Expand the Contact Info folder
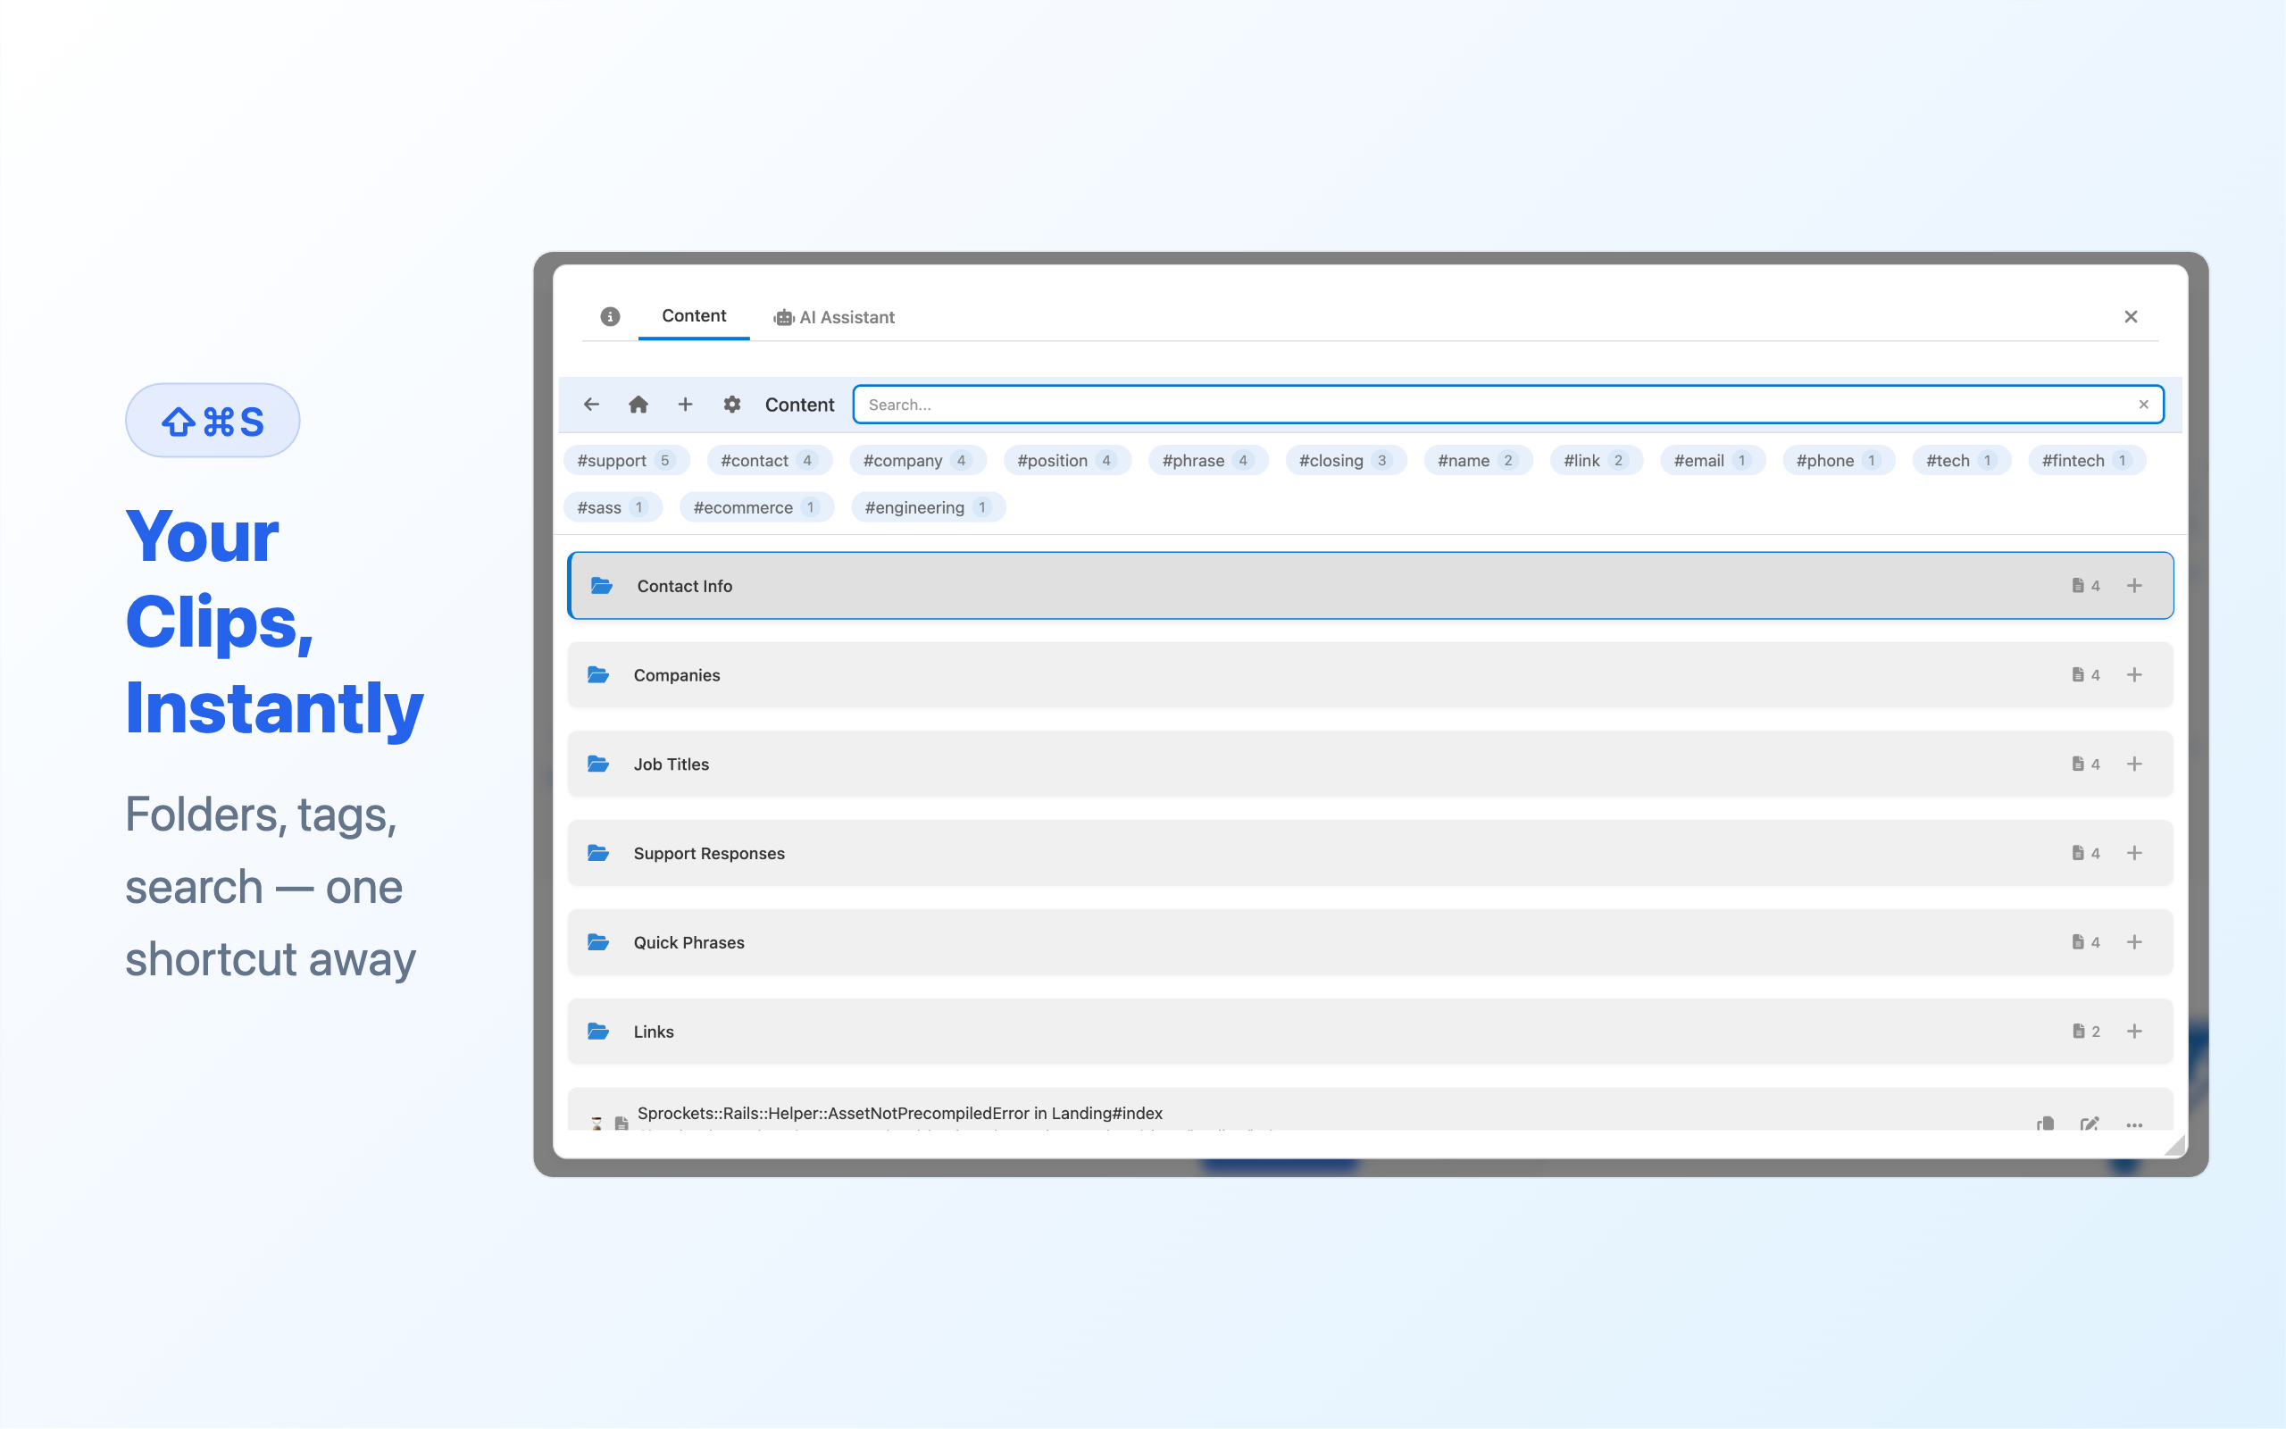The image size is (2286, 1429). [685, 586]
